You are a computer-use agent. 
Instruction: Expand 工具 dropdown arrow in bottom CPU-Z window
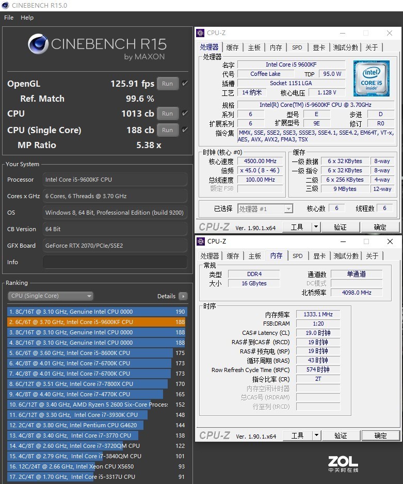317,436
